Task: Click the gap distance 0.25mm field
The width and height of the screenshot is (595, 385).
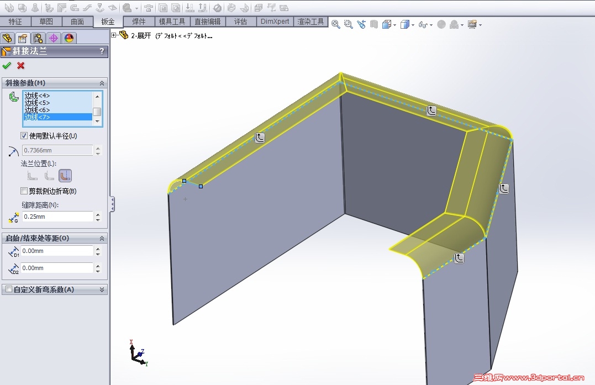Action: [x=57, y=217]
